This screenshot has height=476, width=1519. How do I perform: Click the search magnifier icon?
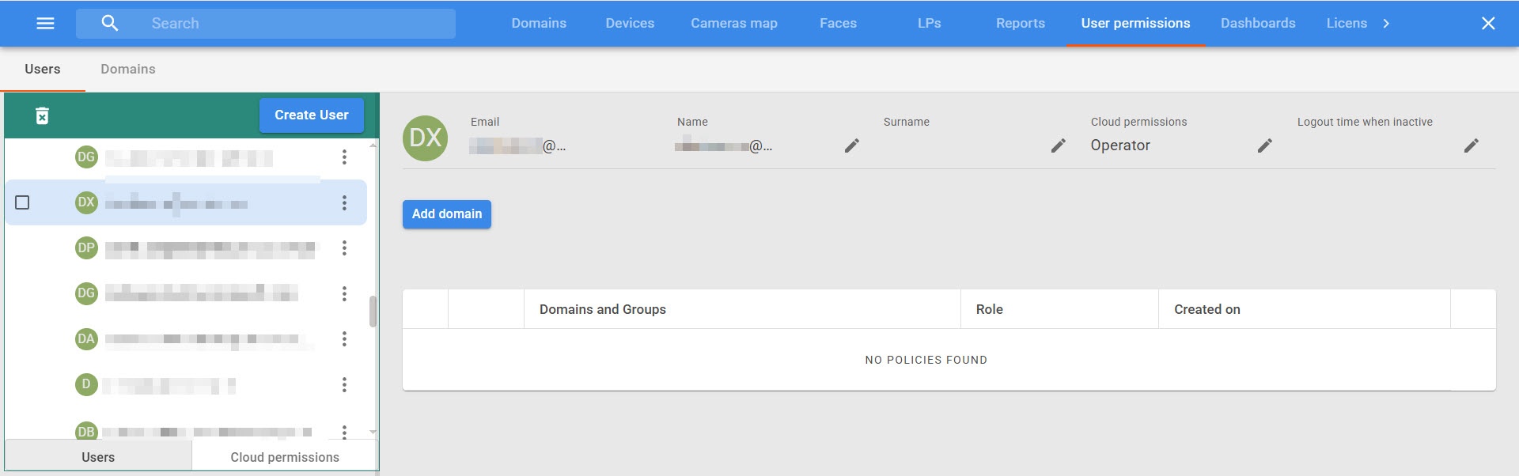[x=110, y=24]
